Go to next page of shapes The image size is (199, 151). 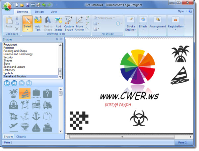[x=22, y=83]
